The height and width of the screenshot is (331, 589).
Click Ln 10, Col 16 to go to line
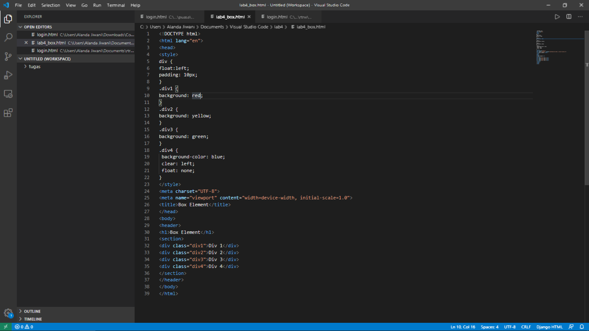463,327
